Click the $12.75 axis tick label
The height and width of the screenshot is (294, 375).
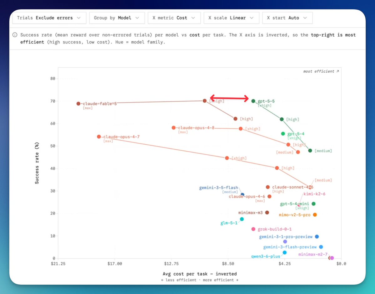pyautogui.click(x=171, y=264)
